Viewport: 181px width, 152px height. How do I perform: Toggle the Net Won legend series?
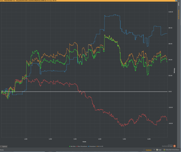[x=72, y=146]
